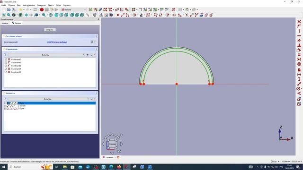Click the navigation cube right arrow

tap(122, 144)
